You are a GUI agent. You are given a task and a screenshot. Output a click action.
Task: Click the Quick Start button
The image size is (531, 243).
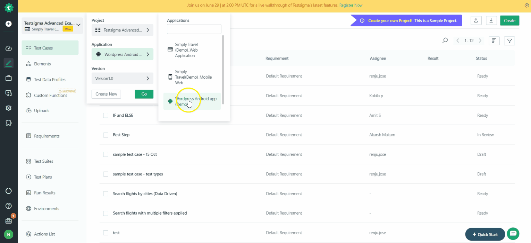tap(485, 234)
